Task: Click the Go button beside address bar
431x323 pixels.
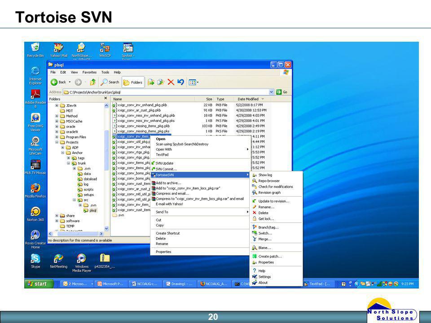Action: click(282, 92)
